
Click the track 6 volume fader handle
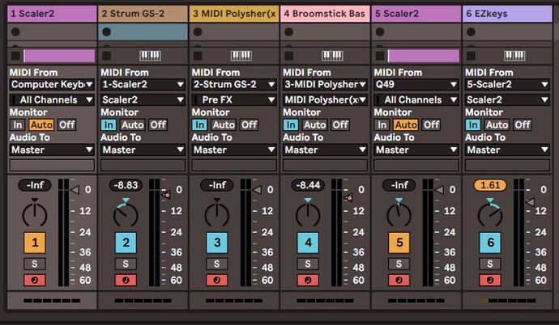[530, 202]
